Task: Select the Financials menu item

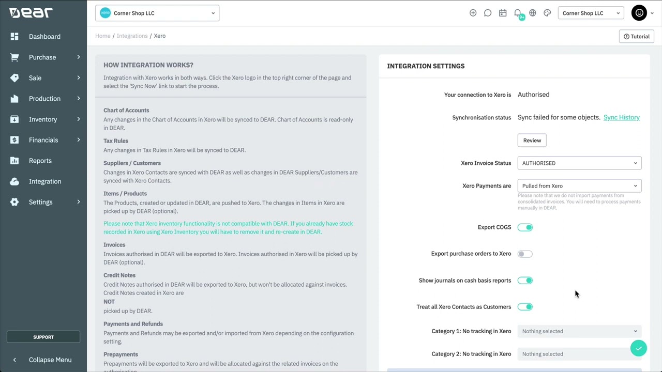Action: tap(43, 140)
